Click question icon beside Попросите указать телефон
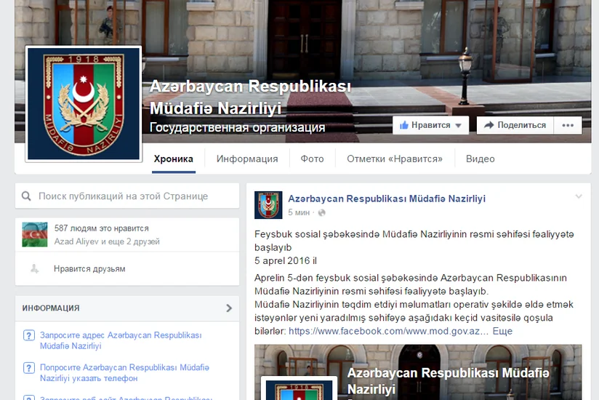Screen dimensions: 599x400 click(29, 368)
